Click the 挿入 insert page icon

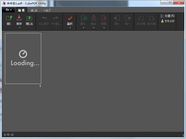(84, 18)
